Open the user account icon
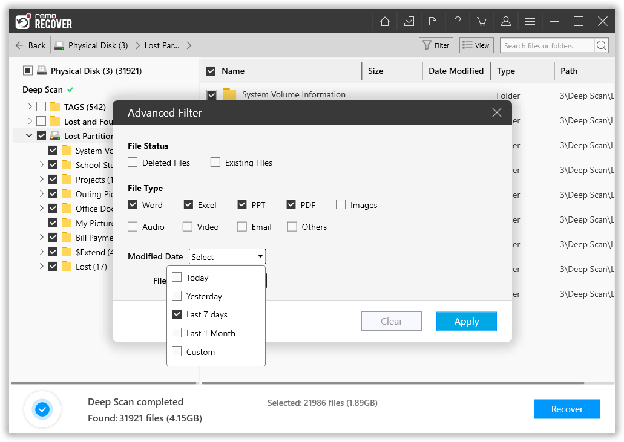Image resolution: width=624 pixels, height=442 pixels. click(x=505, y=21)
